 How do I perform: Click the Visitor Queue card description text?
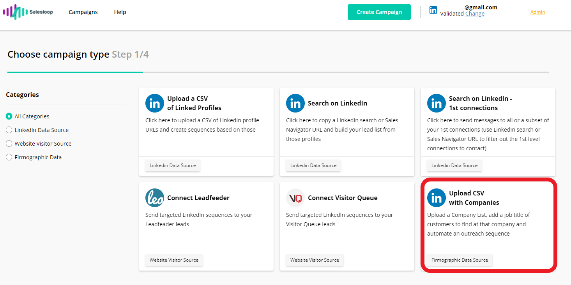coord(339,220)
